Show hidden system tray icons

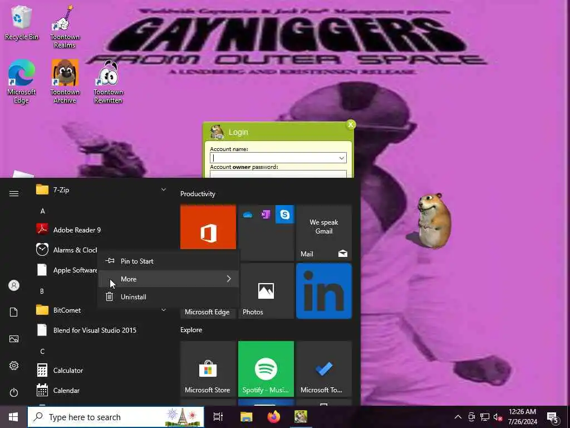click(458, 417)
